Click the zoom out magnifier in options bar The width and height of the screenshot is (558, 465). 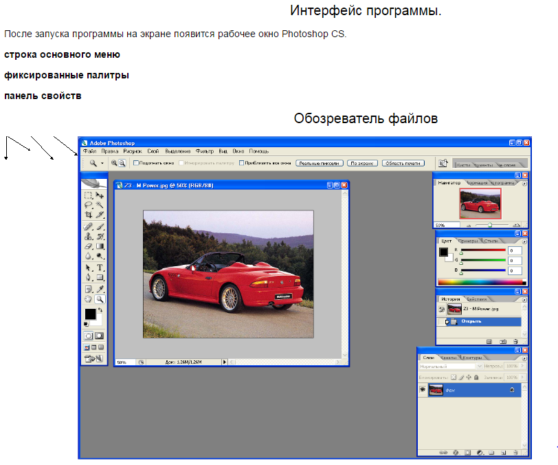pos(122,163)
